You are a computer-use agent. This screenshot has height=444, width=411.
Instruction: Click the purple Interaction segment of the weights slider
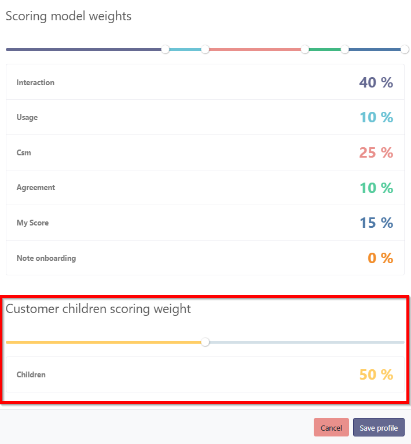click(x=84, y=49)
